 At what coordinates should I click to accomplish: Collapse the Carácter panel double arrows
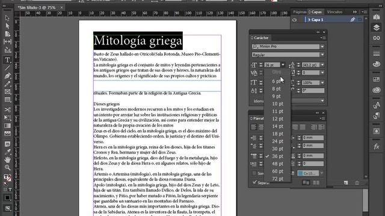[x=318, y=32]
